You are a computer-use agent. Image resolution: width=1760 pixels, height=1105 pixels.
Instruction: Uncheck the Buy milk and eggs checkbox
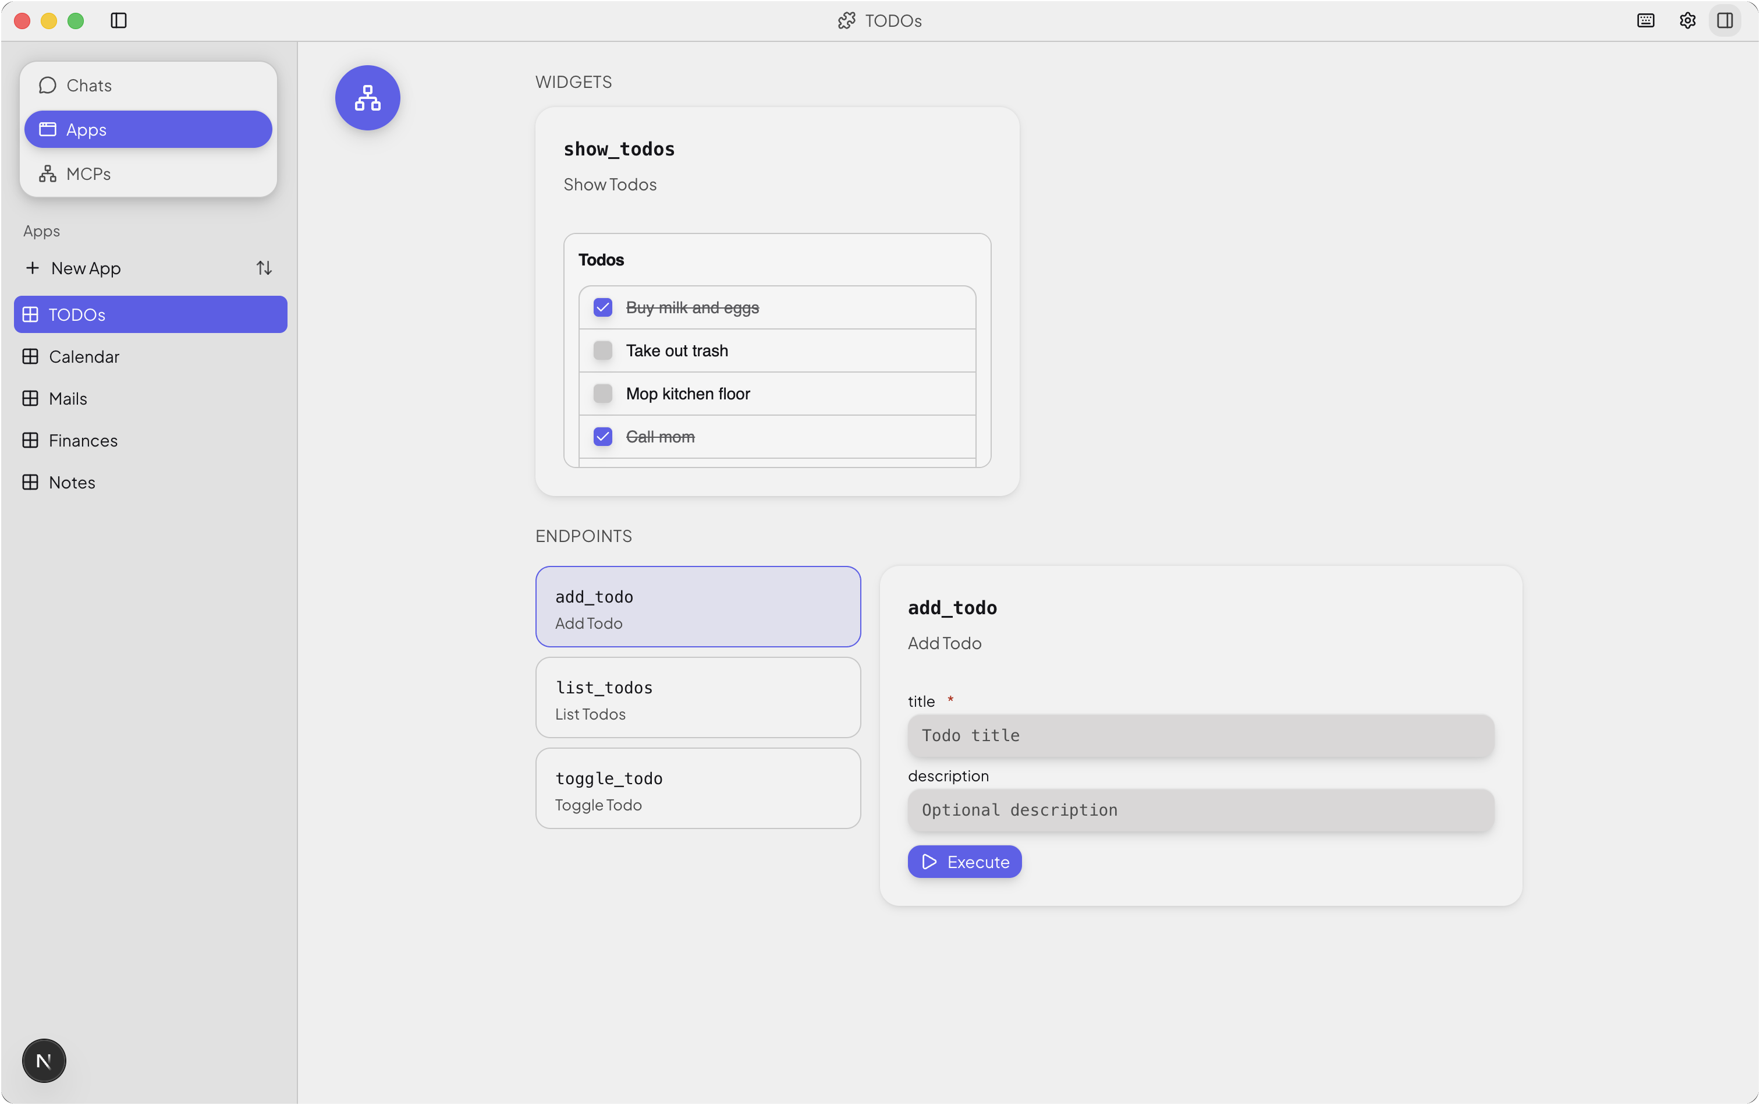pyautogui.click(x=603, y=307)
